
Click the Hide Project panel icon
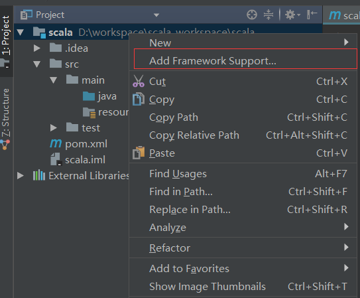tap(312, 15)
